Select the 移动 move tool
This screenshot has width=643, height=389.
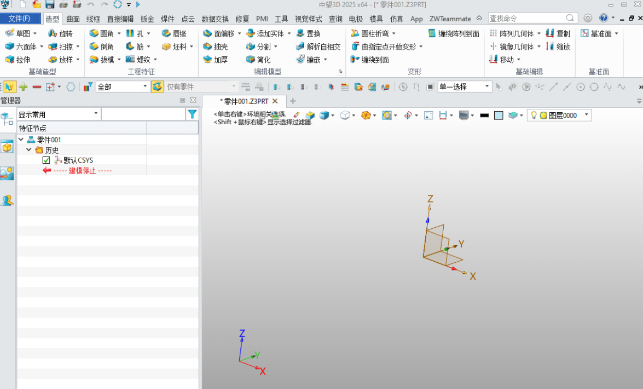(x=501, y=59)
